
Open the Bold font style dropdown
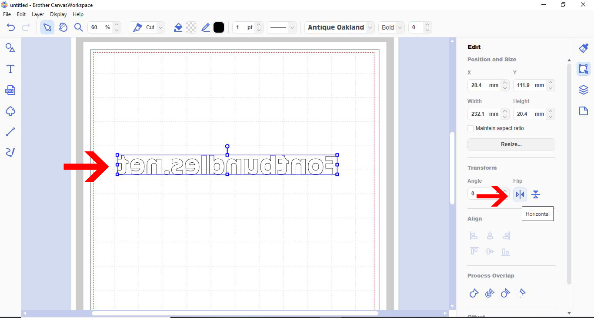pos(391,27)
